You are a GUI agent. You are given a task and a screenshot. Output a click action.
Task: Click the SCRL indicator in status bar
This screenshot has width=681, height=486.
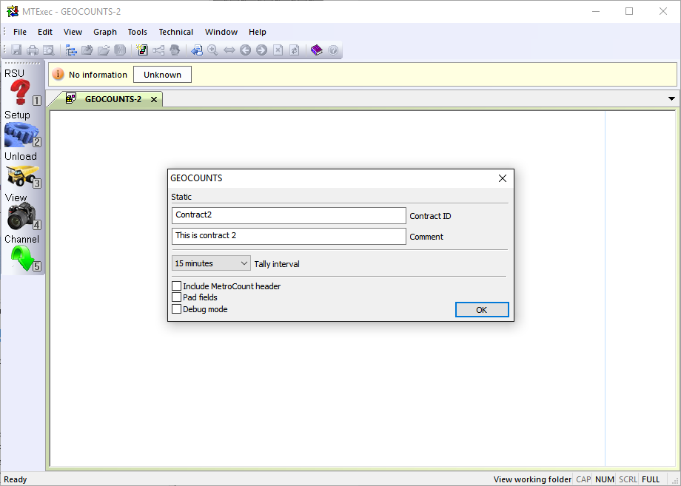click(x=628, y=479)
